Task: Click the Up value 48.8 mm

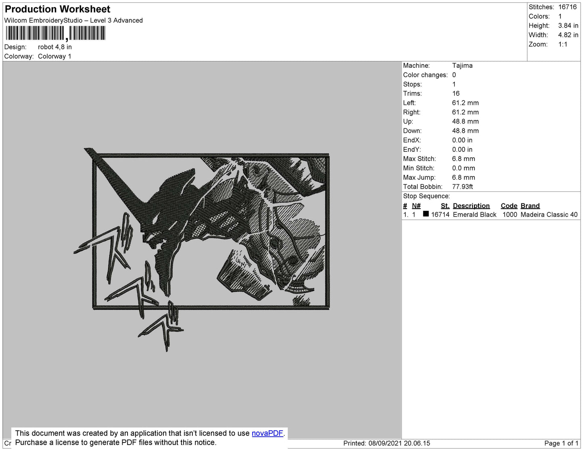Action: coord(466,122)
